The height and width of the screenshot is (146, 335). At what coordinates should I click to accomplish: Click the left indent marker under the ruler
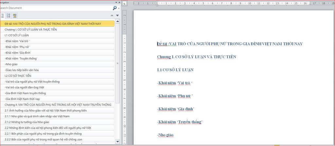pyautogui.click(x=157, y=5)
